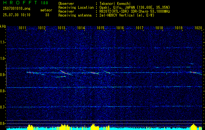Select the 0.7 frequency axis label

click(3, 107)
